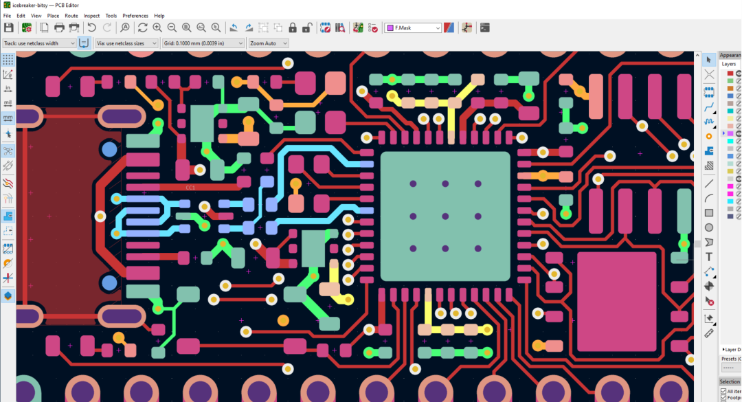Open the Inspect menu

click(x=91, y=15)
